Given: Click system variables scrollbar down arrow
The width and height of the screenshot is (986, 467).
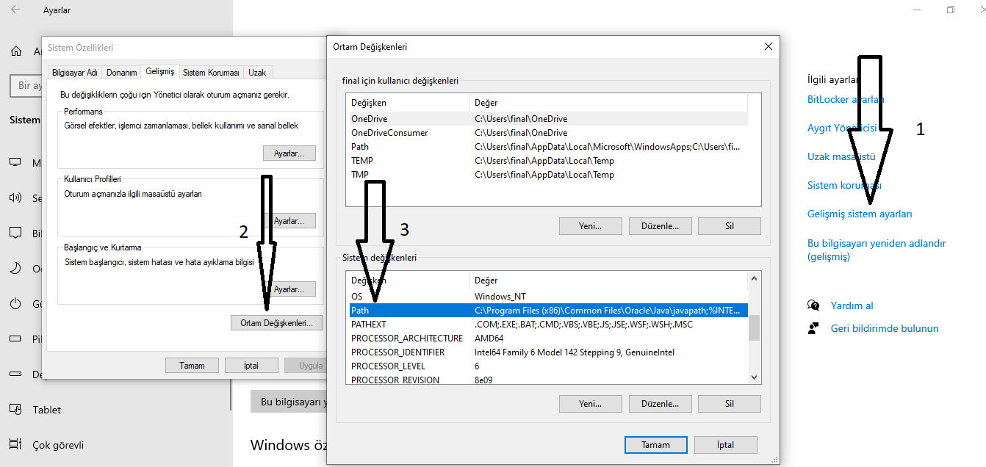Looking at the screenshot, I should coord(754,377).
